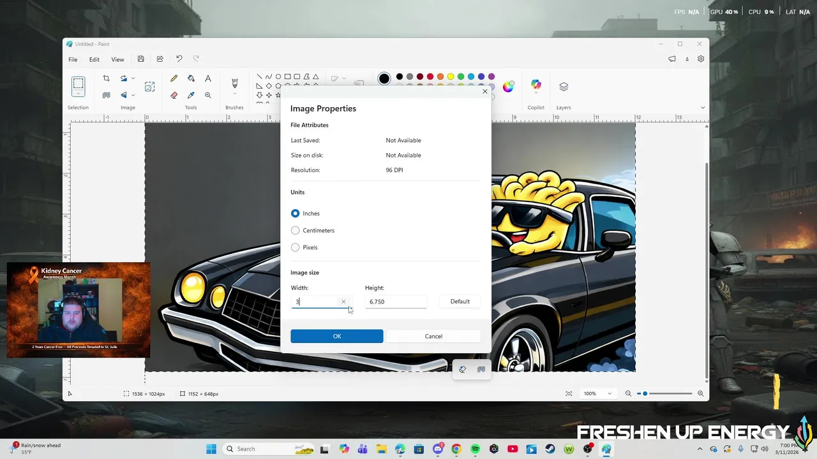Image resolution: width=817 pixels, height=459 pixels.
Task: Click the Image Creator icon in Image group
Action: (149, 87)
